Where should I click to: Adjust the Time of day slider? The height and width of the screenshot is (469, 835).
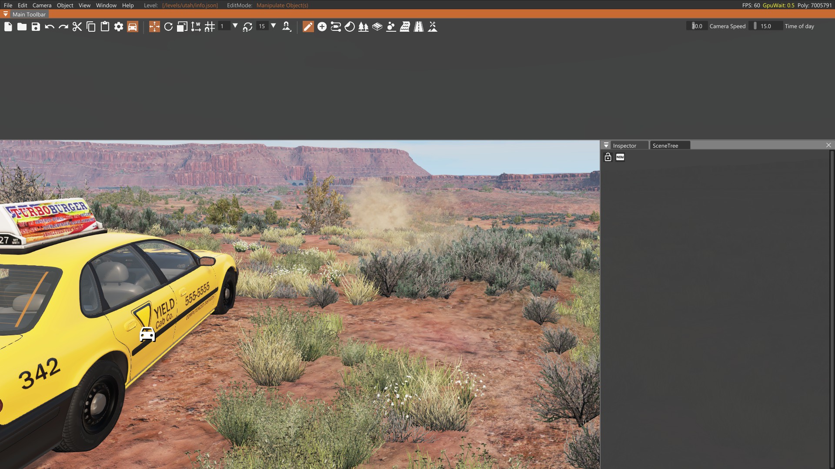(766, 26)
